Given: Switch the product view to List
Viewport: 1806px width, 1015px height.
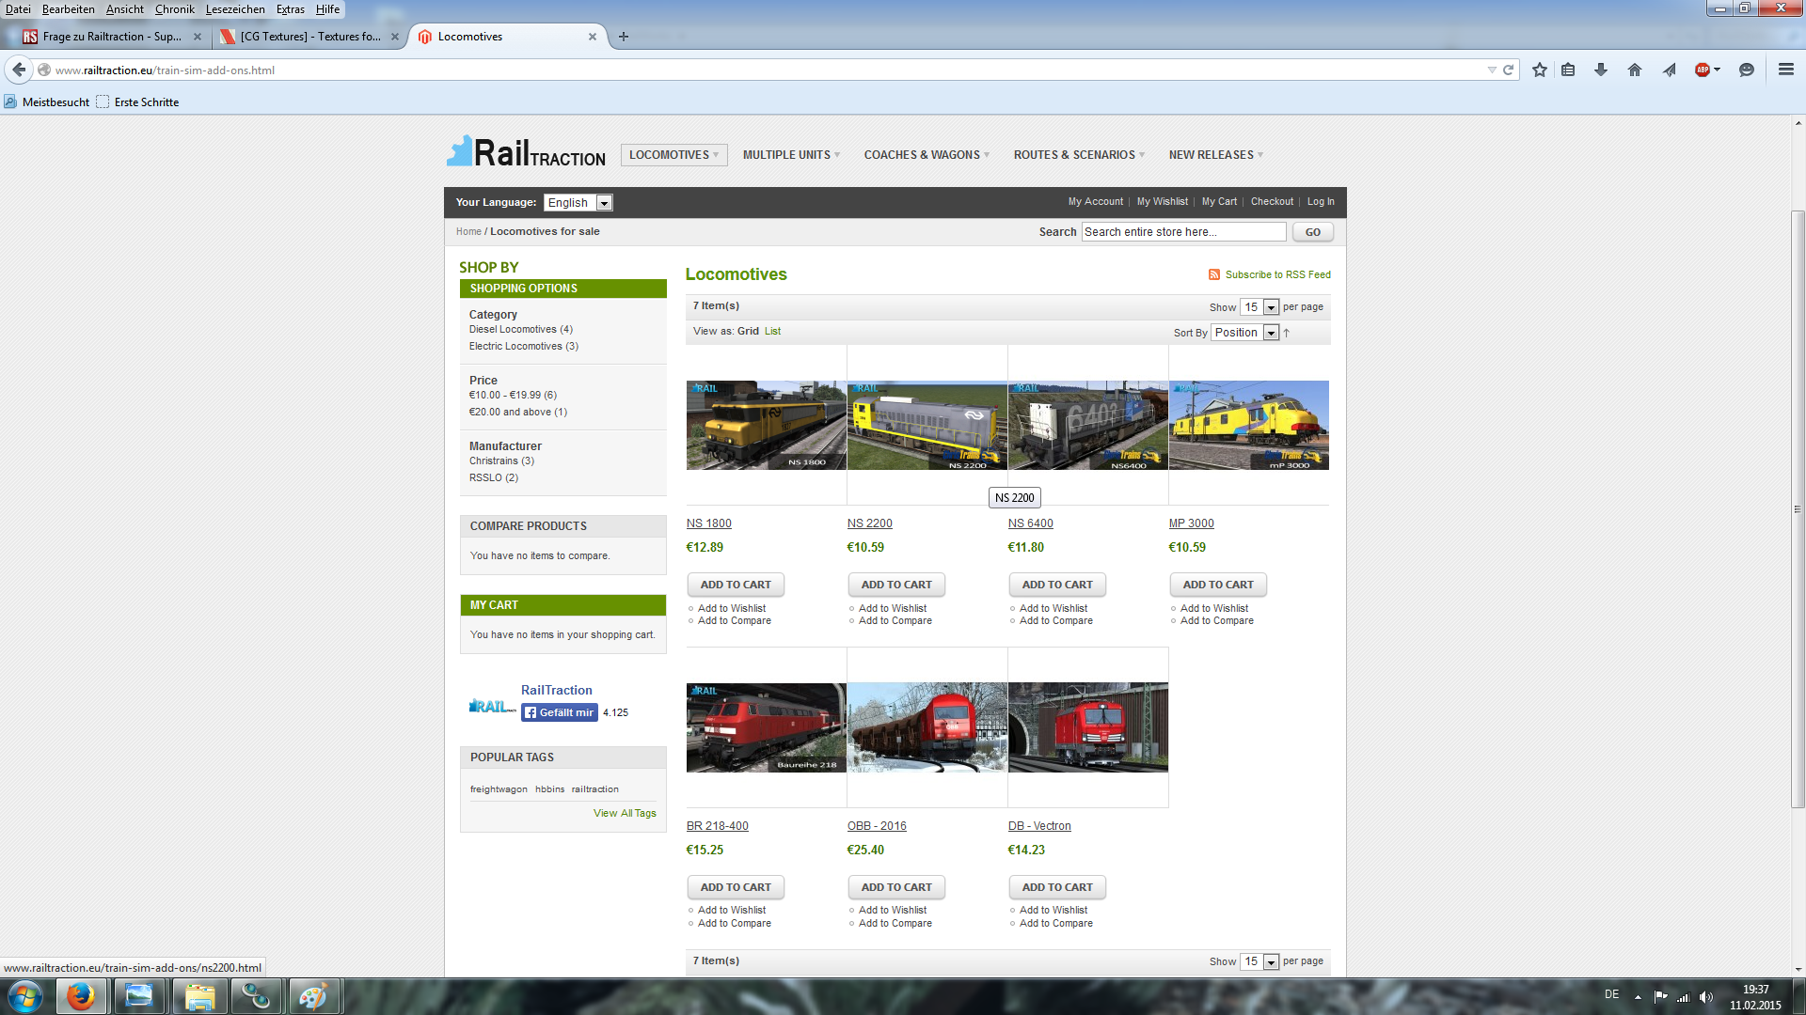Looking at the screenshot, I should pos(772,331).
